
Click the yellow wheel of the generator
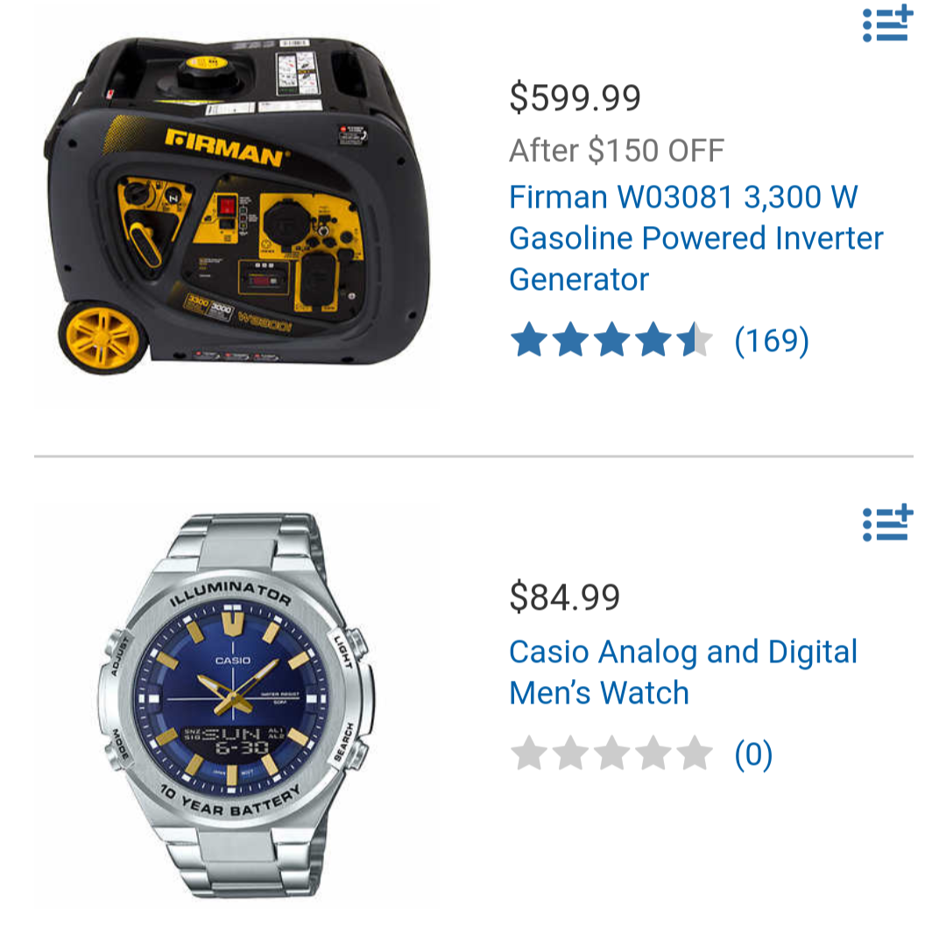click(x=103, y=338)
